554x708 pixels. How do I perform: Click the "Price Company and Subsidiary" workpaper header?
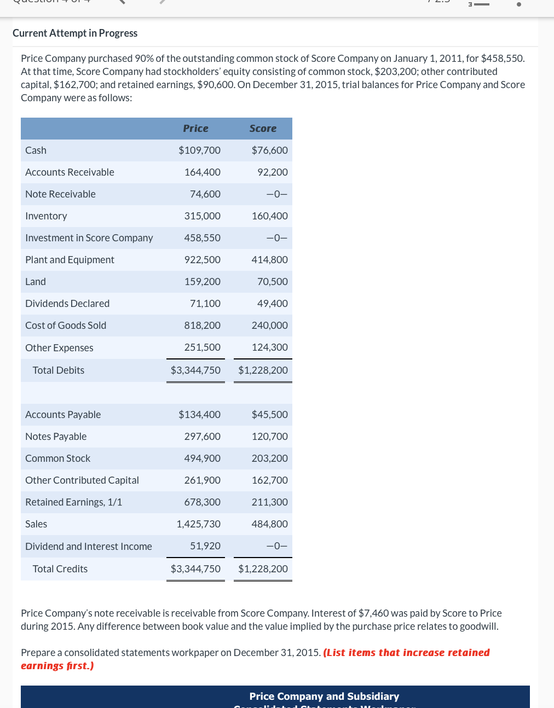324,696
